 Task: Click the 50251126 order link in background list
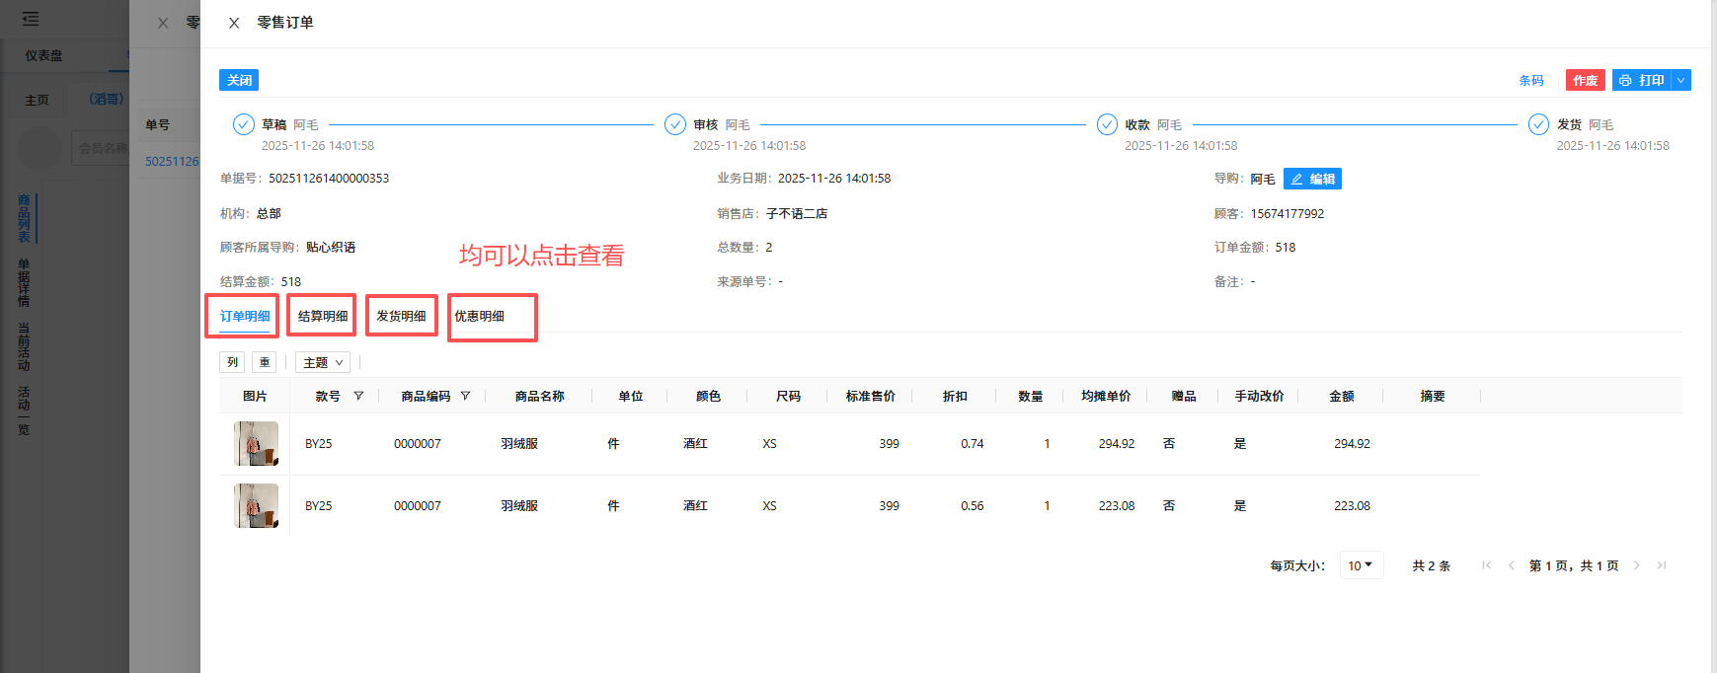pyautogui.click(x=172, y=161)
